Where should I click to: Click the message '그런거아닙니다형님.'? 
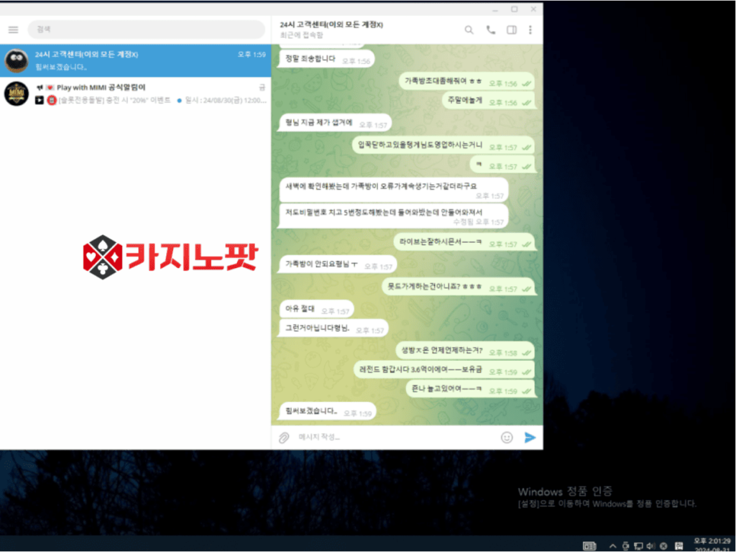pos(334,328)
